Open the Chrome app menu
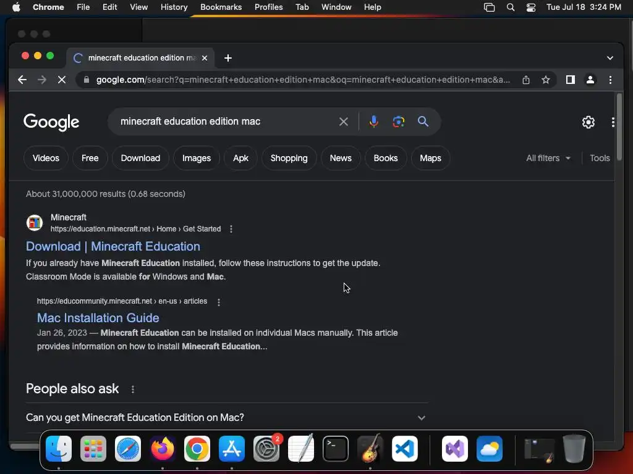Image resolution: width=633 pixels, height=474 pixels. point(48,7)
